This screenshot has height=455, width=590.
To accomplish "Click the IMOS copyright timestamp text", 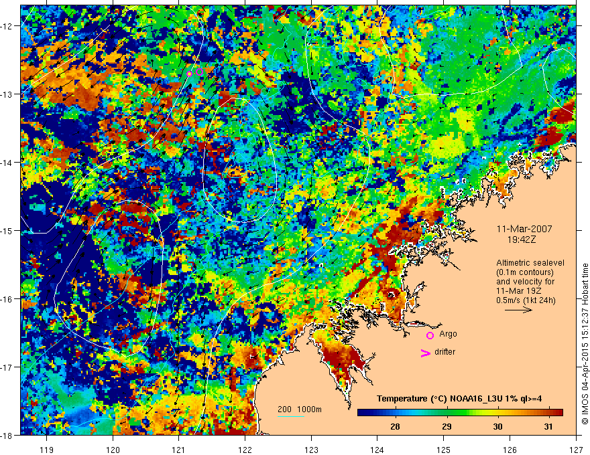I will click(585, 344).
